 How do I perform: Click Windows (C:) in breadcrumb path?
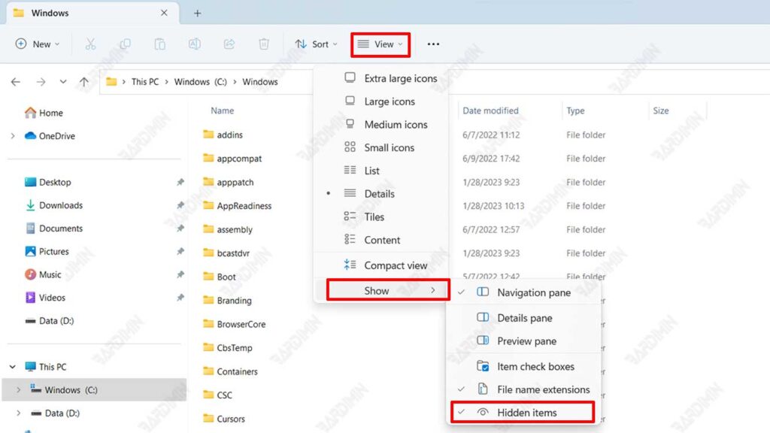coord(200,82)
